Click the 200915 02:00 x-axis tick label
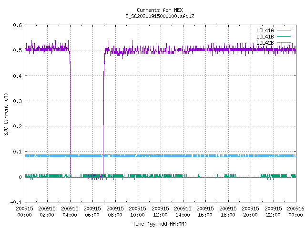Screen dimensions: 305x228 point(47,211)
